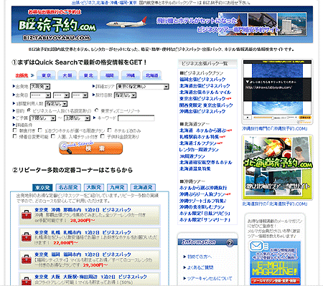The width and height of the screenshot is (323, 286).
Task: Open the ホテルから選ぶ沖縄旅行 link
Action: point(203,188)
